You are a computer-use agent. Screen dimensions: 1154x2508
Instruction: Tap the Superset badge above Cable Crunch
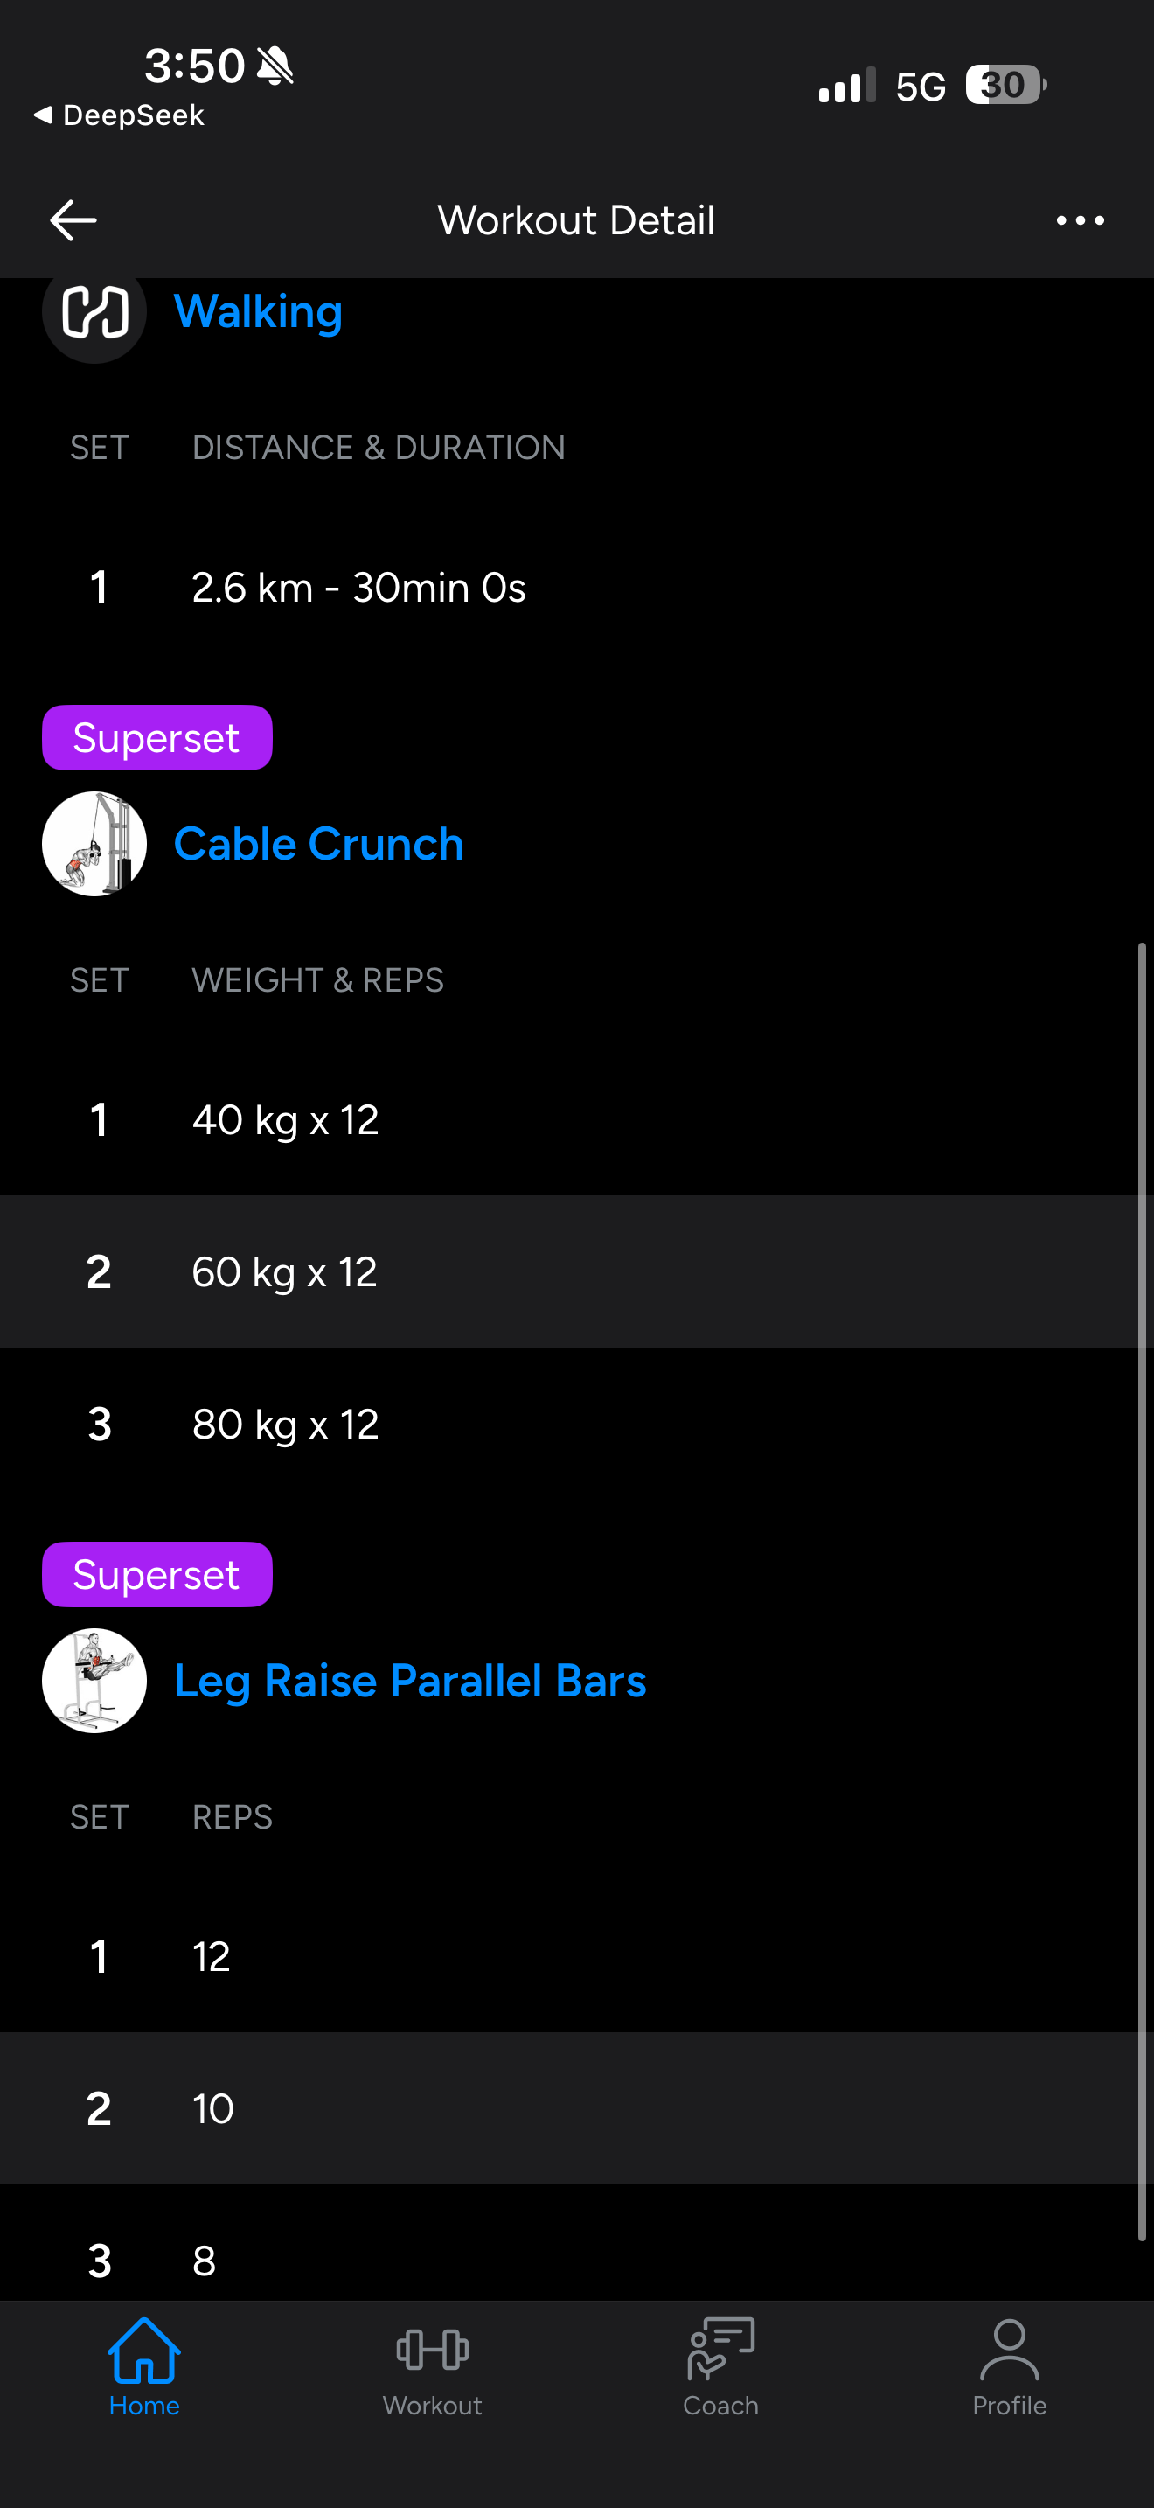tap(156, 738)
